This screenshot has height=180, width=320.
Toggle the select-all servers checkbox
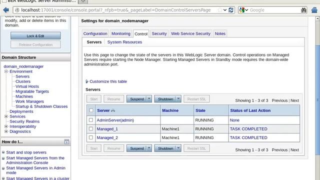(91, 110)
